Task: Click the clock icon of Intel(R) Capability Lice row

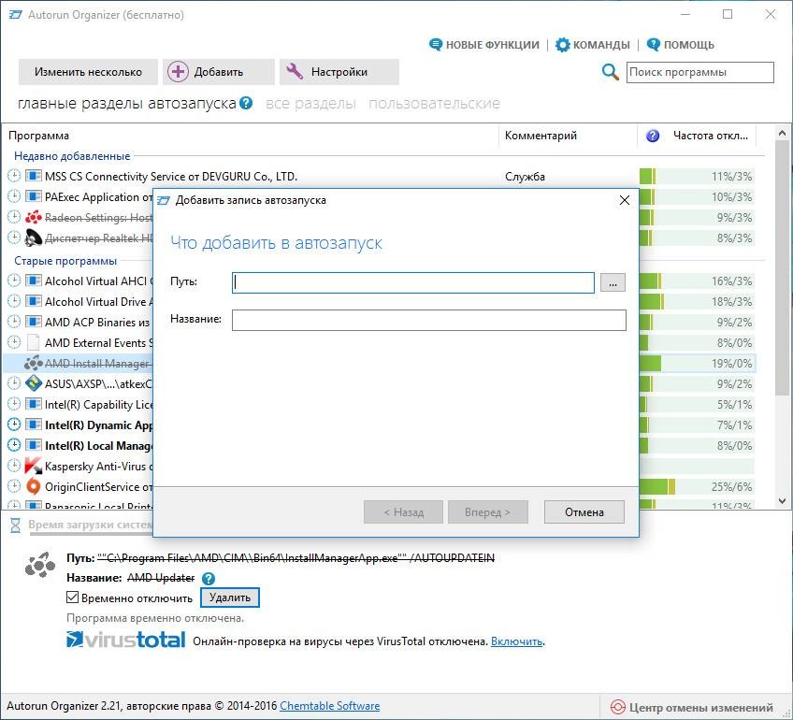Action: (14, 404)
